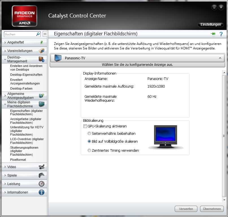Expand the Informationen section
Viewport: 228px width, 217px height.
tap(5, 192)
